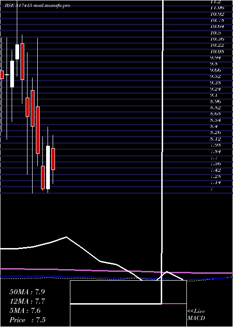Click the peak of the white MACD line
The image size is (233, 327).
point(66,237)
